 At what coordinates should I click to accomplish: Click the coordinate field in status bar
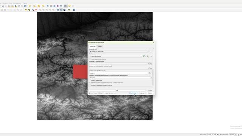(211, 135)
